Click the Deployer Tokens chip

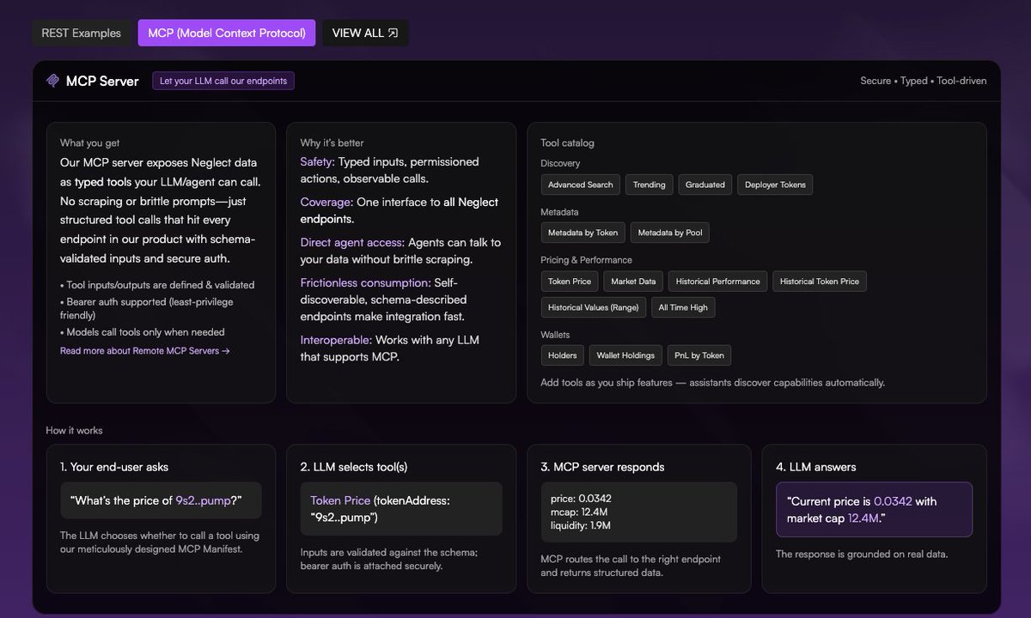pos(775,185)
